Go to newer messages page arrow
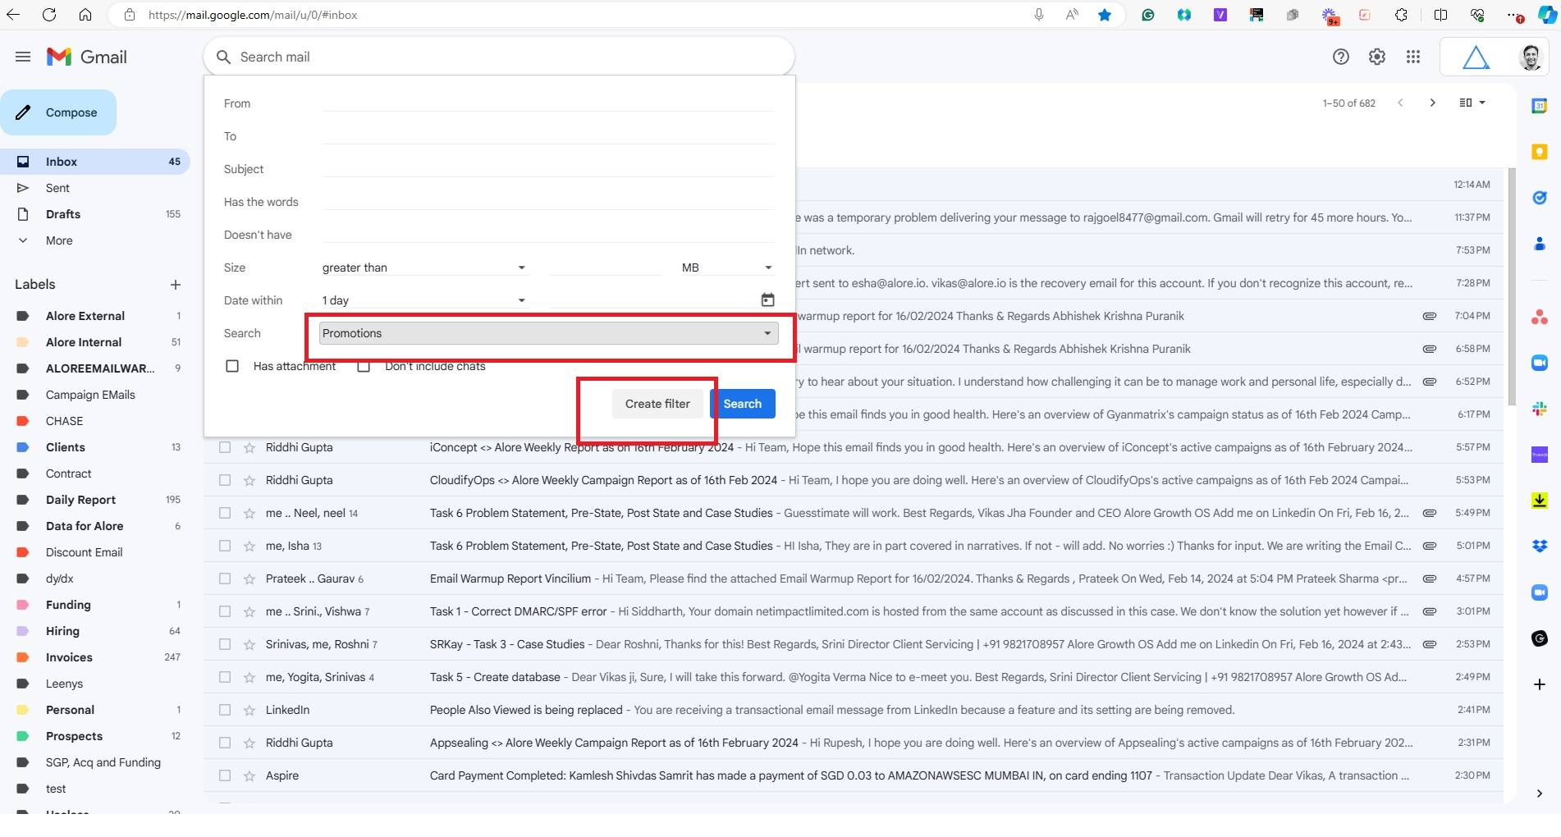Viewport: 1561px width, 837px height. click(x=1400, y=103)
